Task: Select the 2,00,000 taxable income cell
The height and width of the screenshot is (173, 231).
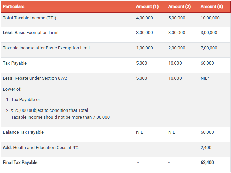Action: point(176,48)
